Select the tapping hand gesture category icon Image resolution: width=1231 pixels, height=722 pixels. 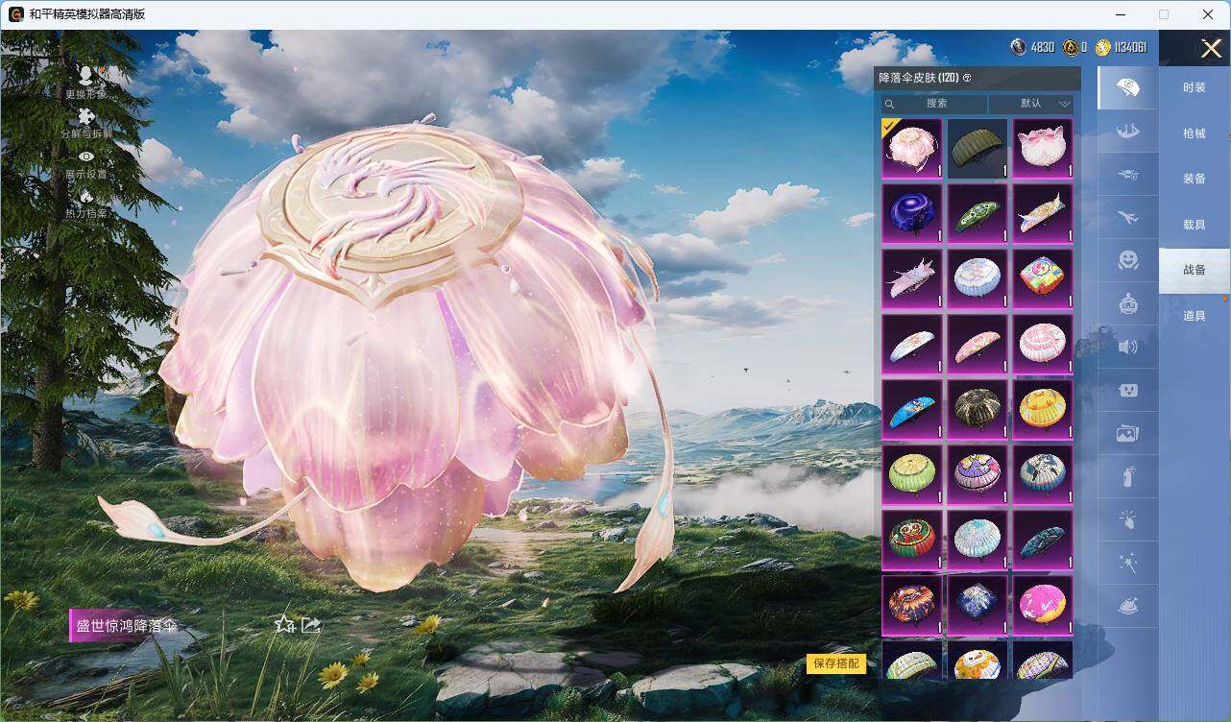1127,520
